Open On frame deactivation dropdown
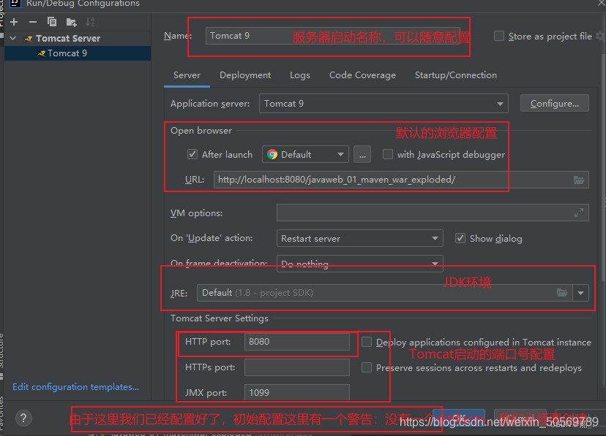This screenshot has height=436, width=606. 359,264
